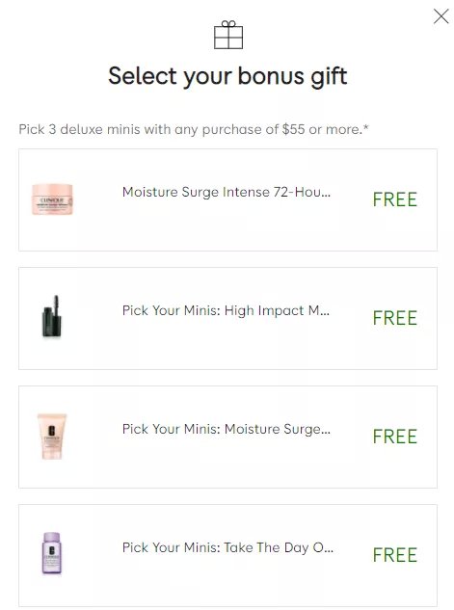Choose the High Impact mascara gift card
The width and height of the screenshot is (454, 610).
click(x=228, y=318)
